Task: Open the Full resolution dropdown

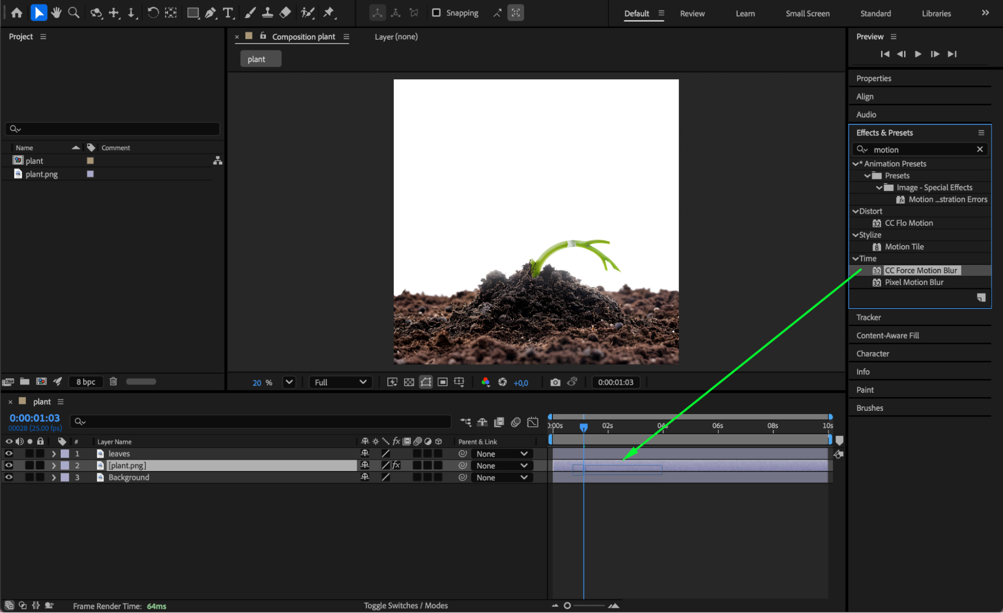Action: click(340, 382)
